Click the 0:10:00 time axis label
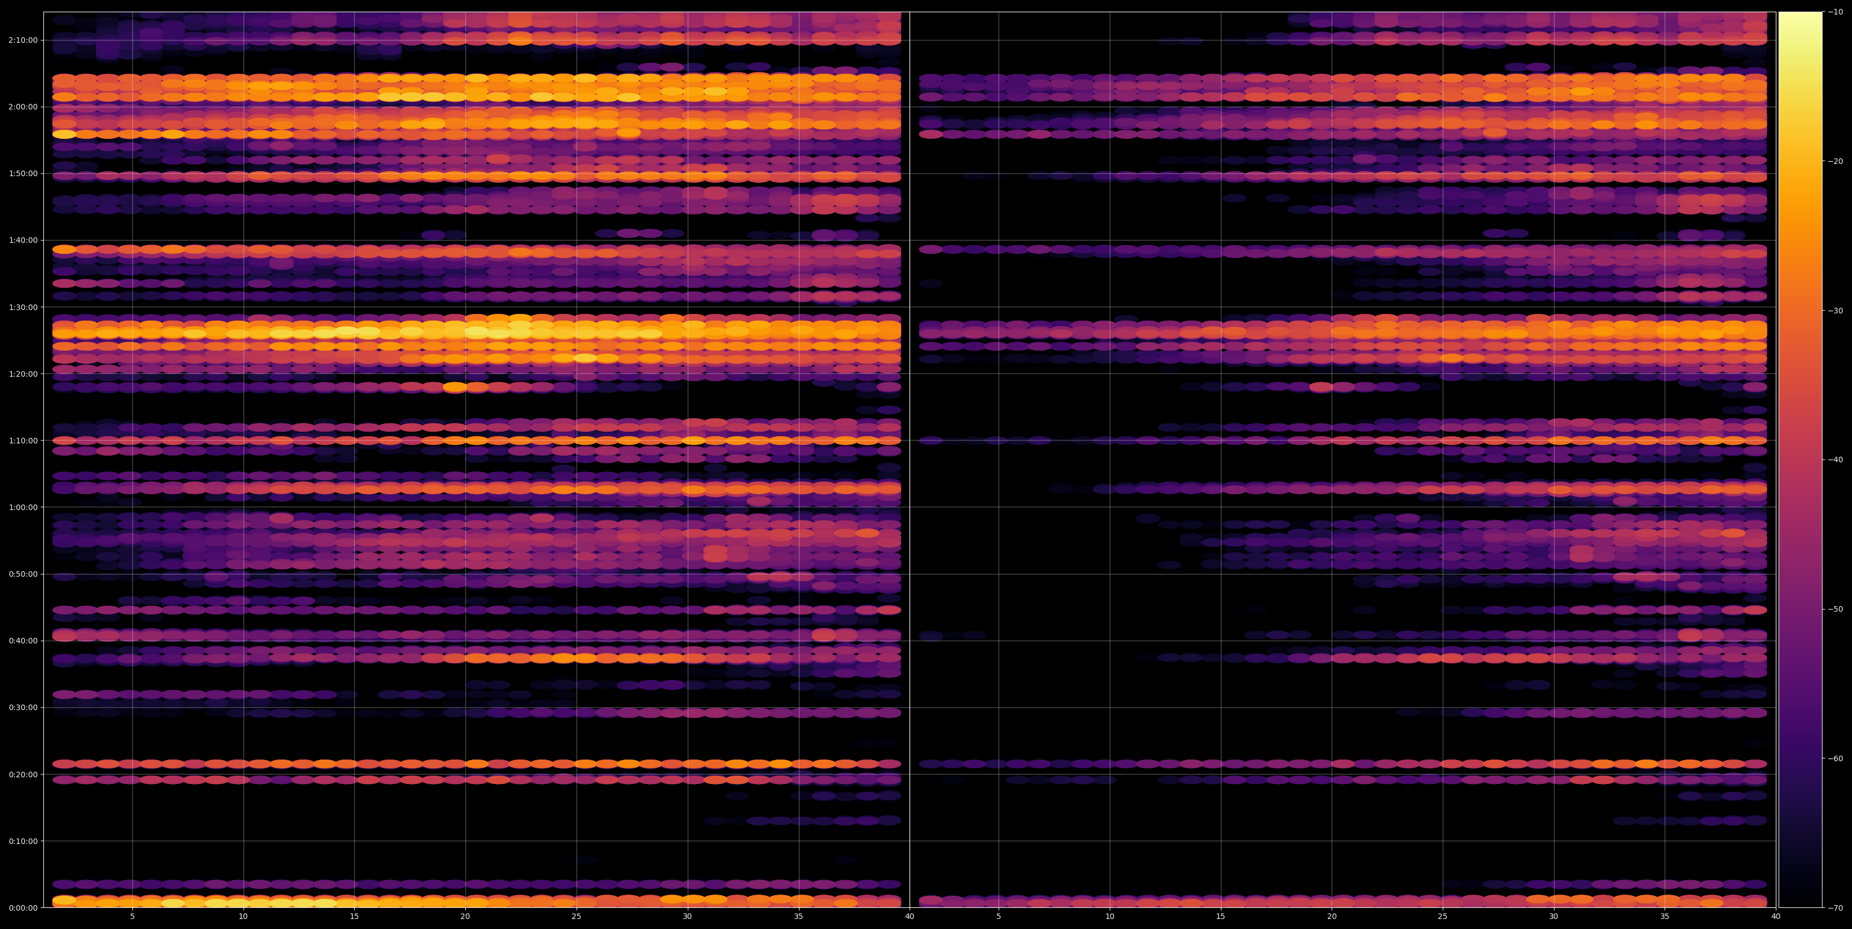Screen dimensions: 1852x929 (23, 841)
